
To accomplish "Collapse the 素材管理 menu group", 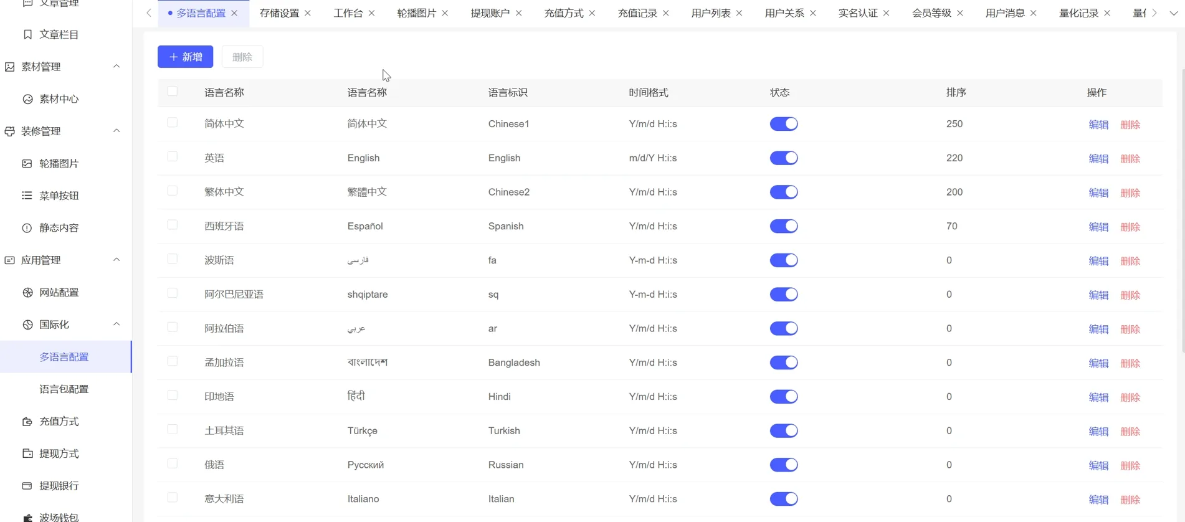I will [x=117, y=67].
